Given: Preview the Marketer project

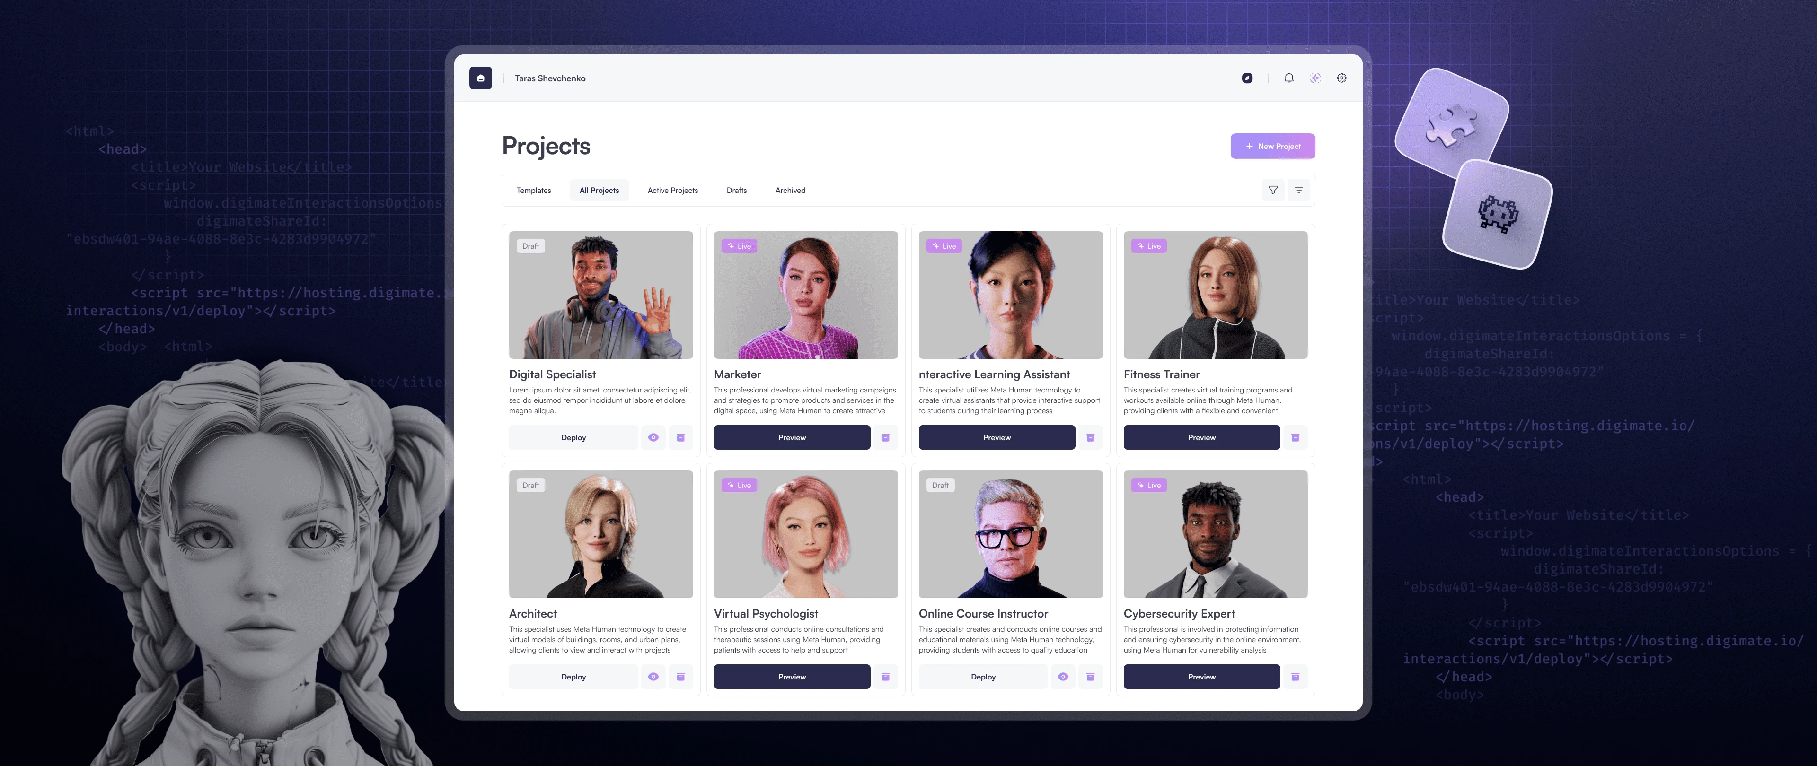Looking at the screenshot, I should tap(792, 438).
